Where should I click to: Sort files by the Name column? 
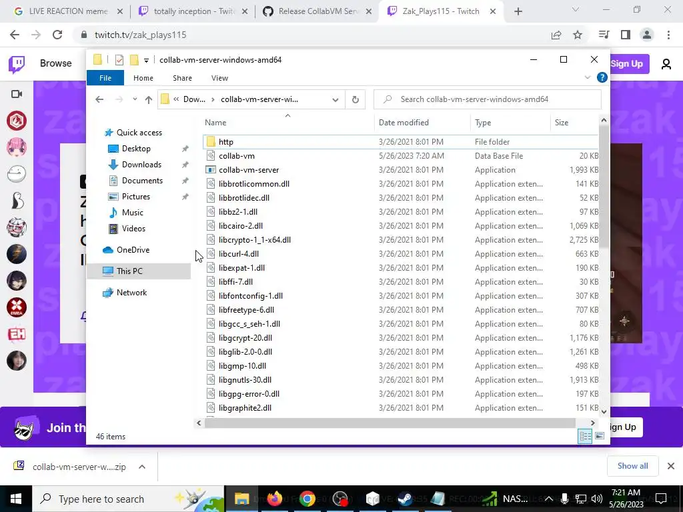(287, 123)
